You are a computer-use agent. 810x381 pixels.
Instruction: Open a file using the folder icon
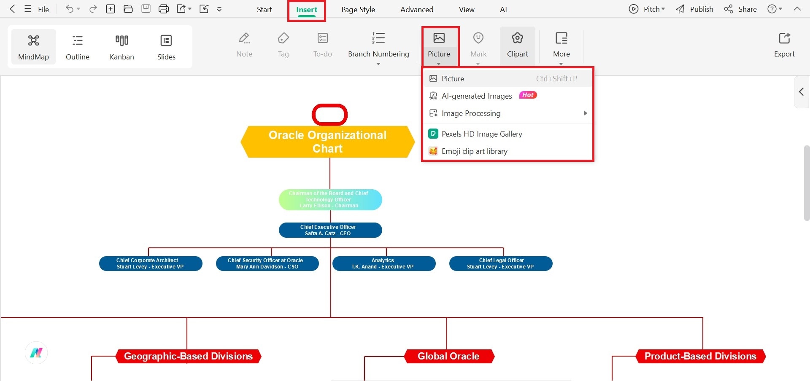click(128, 9)
